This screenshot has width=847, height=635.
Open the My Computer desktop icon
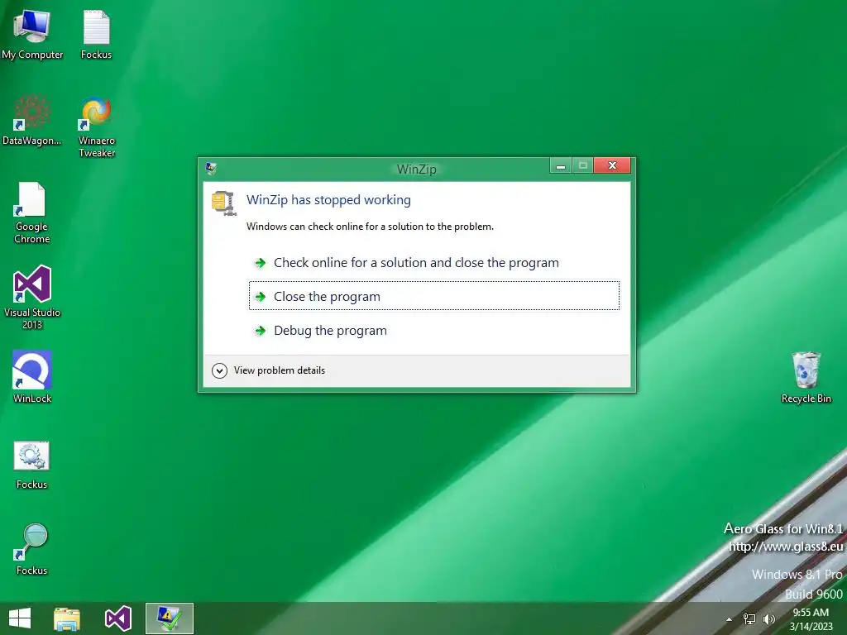tap(32, 33)
